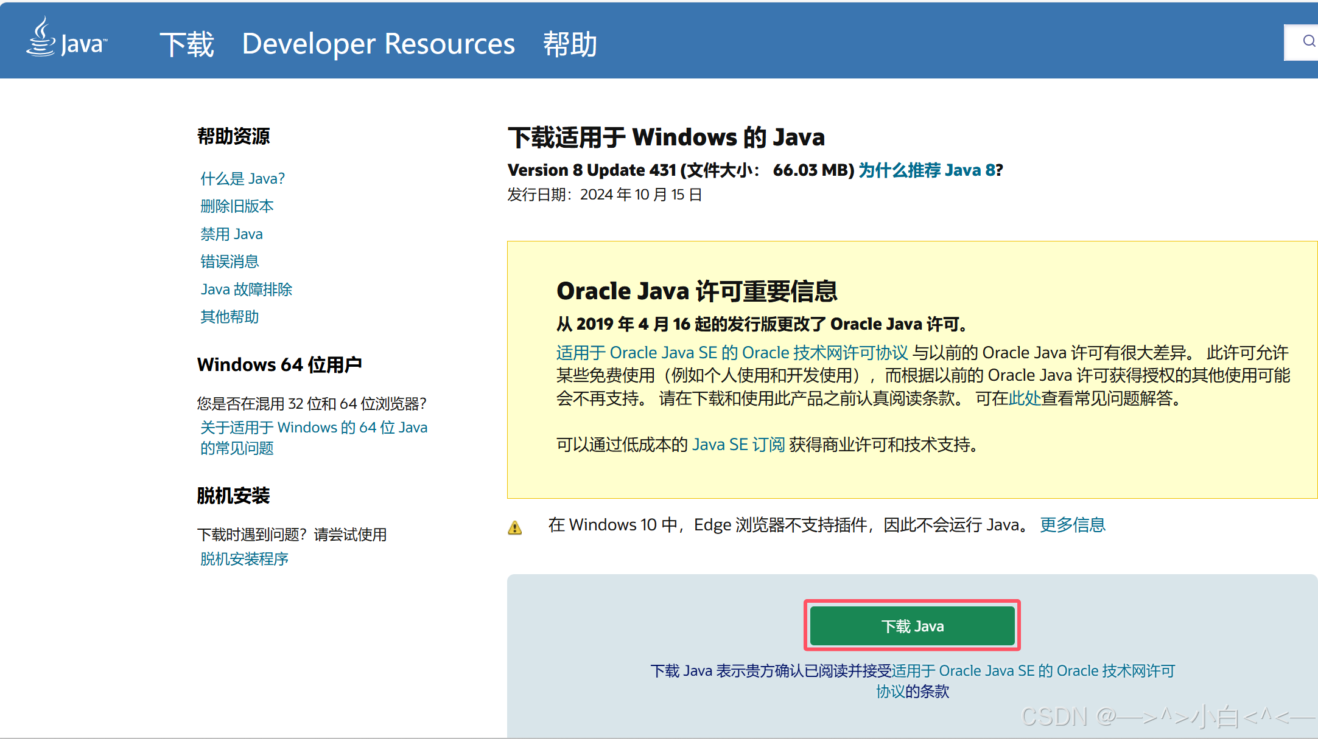This screenshot has height=739, width=1318.
Task: Open the Developer Resources menu item
Action: [x=378, y=44]
